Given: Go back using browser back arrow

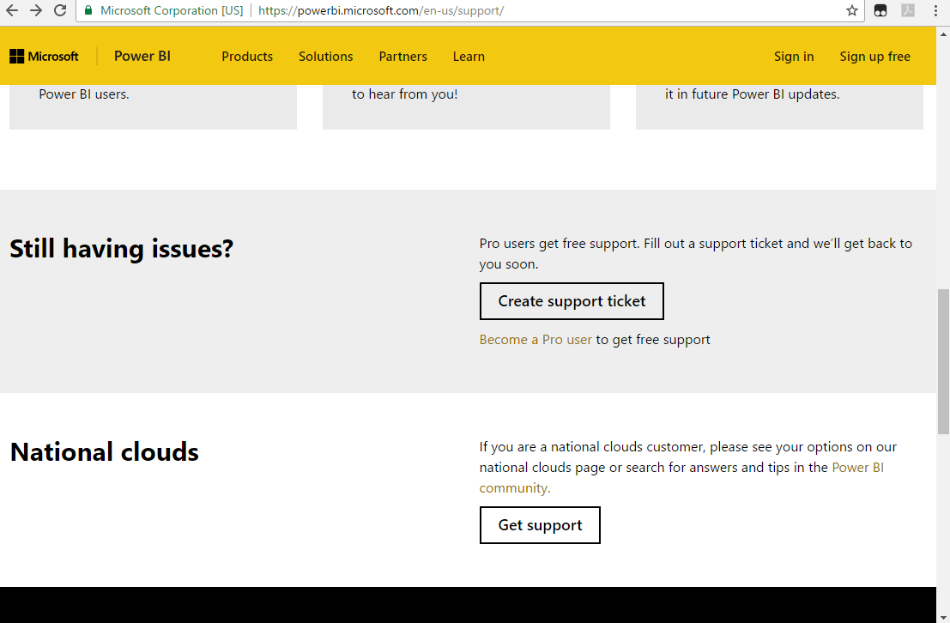Looking at the screenshot, I should pos(12,10).
